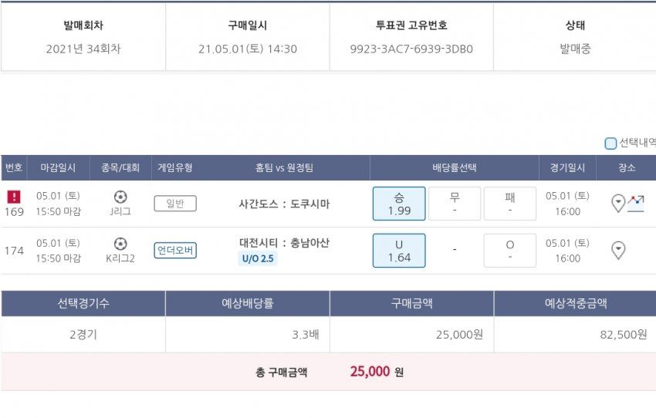The image size is (656, 418).
Task: Select the O over option for 대전시티
Action: tap(509, 251)
